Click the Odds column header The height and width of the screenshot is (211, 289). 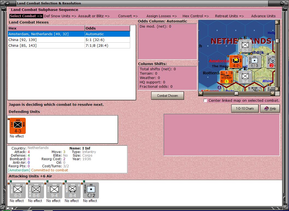[x=107, y=28]
